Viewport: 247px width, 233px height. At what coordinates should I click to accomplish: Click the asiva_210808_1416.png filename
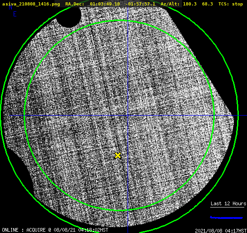(31, 4)
